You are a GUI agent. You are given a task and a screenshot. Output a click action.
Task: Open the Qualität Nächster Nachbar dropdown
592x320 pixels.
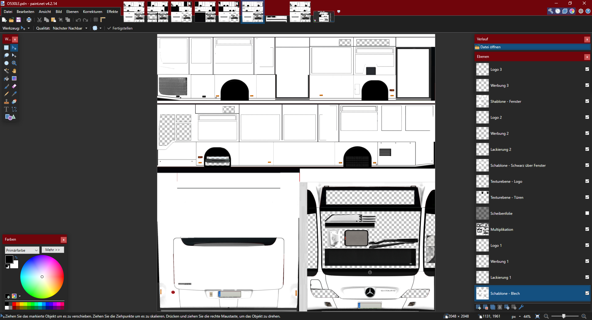pos(70,28)
